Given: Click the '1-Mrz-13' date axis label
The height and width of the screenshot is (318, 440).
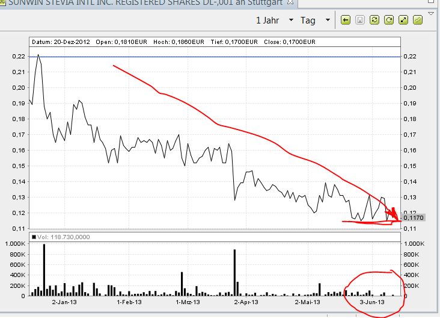Looking at the screenshot, I should pos(188,302).
